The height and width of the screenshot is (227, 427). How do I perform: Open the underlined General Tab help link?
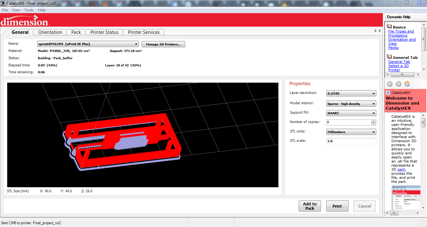tap(399, 62)
